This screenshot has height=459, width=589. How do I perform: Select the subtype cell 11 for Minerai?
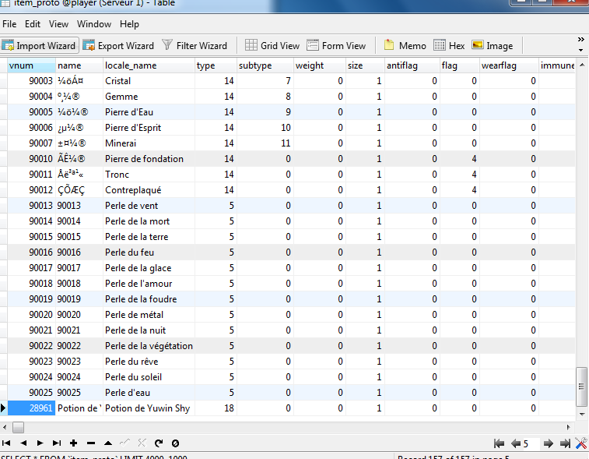click(x=265, y=143)
